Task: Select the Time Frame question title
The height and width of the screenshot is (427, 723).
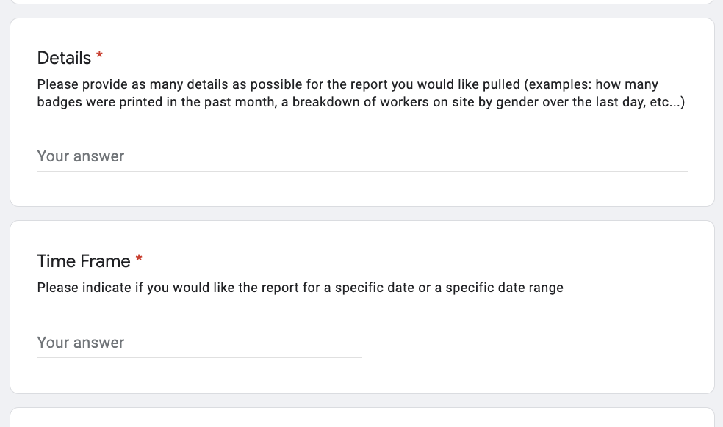Action: (82, 260)
